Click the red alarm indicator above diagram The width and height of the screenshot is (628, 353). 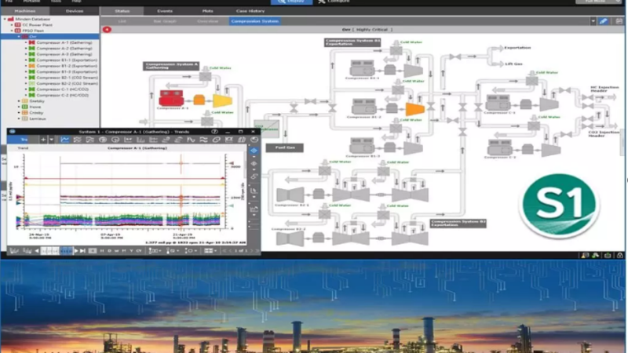point(107,29)
